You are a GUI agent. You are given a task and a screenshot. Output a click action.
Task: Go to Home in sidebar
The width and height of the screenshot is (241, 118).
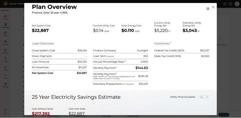coord(6,17)
